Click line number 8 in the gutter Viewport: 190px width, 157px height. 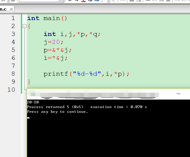[x=13, y=74]
